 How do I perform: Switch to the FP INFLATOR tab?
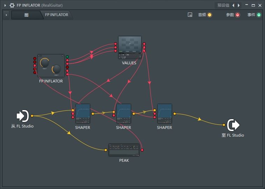(x=57, y=15)
